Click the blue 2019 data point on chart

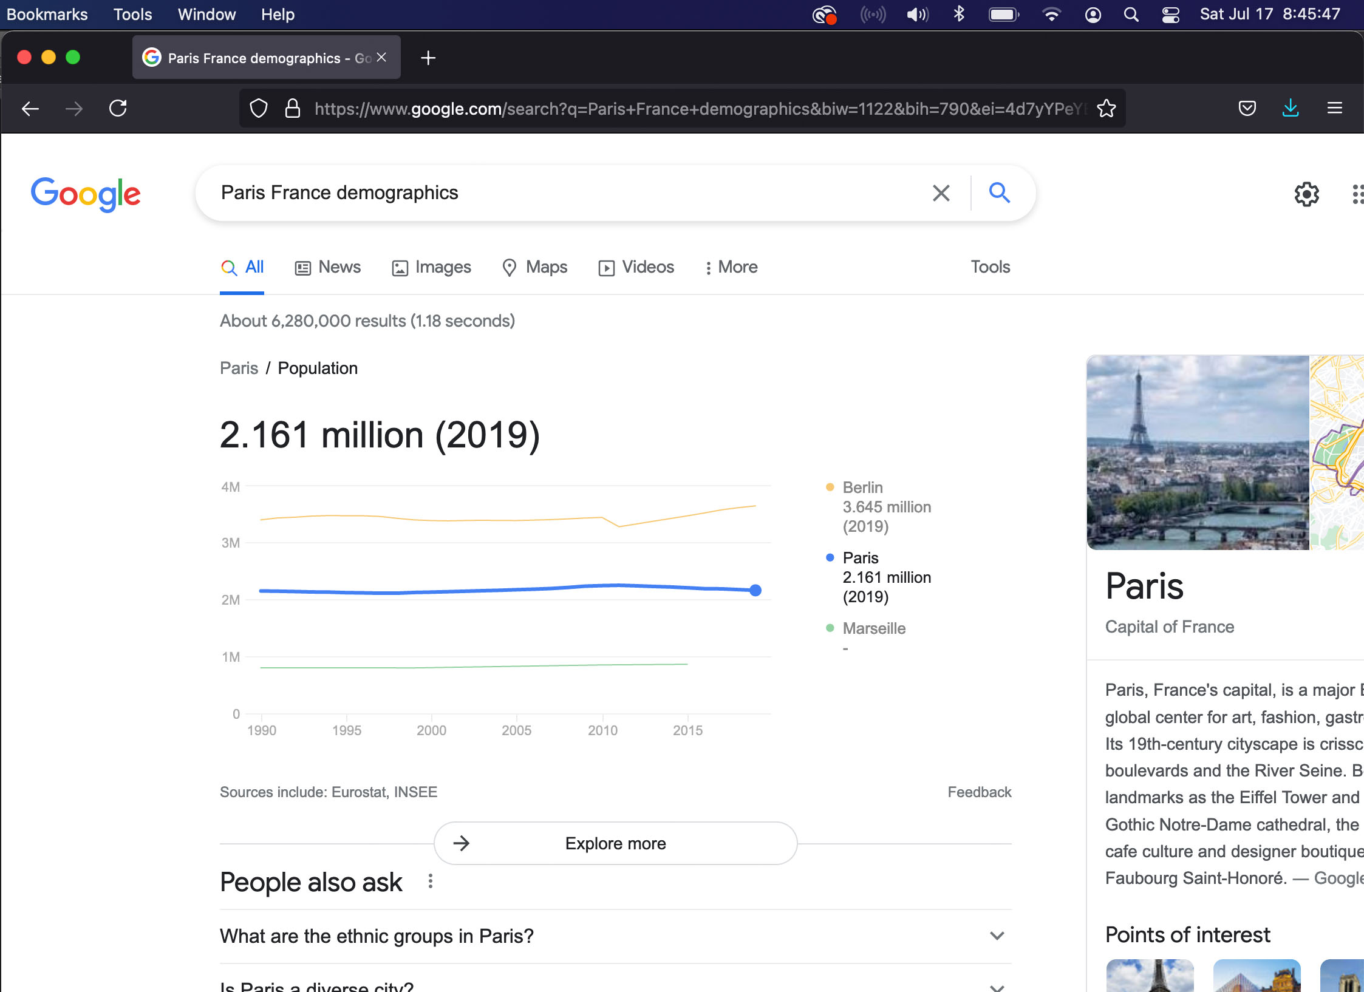pos(755,590)
